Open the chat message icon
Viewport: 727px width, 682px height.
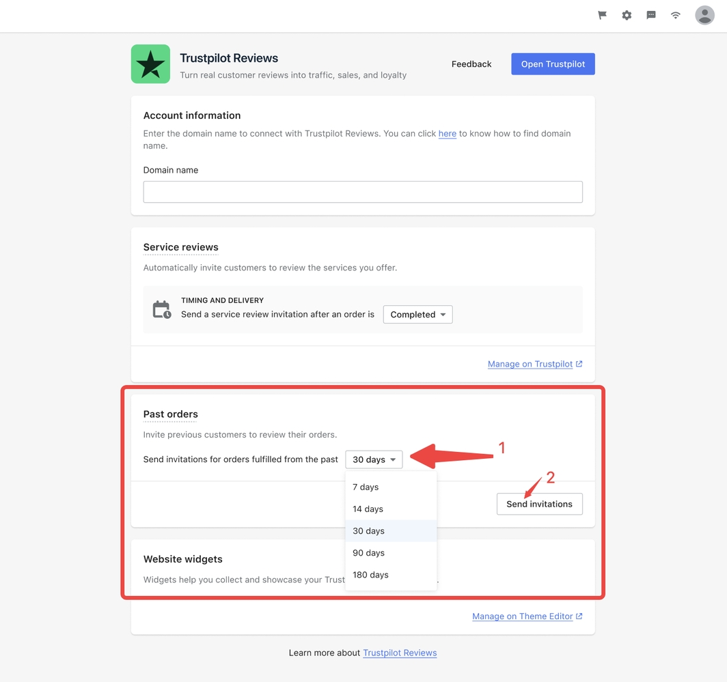651,15
